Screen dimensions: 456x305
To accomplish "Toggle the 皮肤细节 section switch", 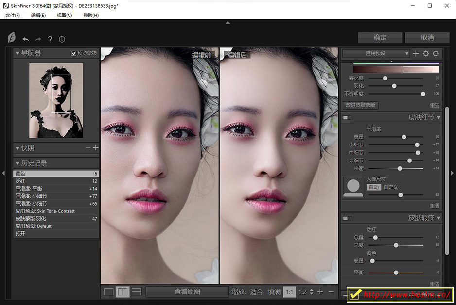I will tap(347, 118).
